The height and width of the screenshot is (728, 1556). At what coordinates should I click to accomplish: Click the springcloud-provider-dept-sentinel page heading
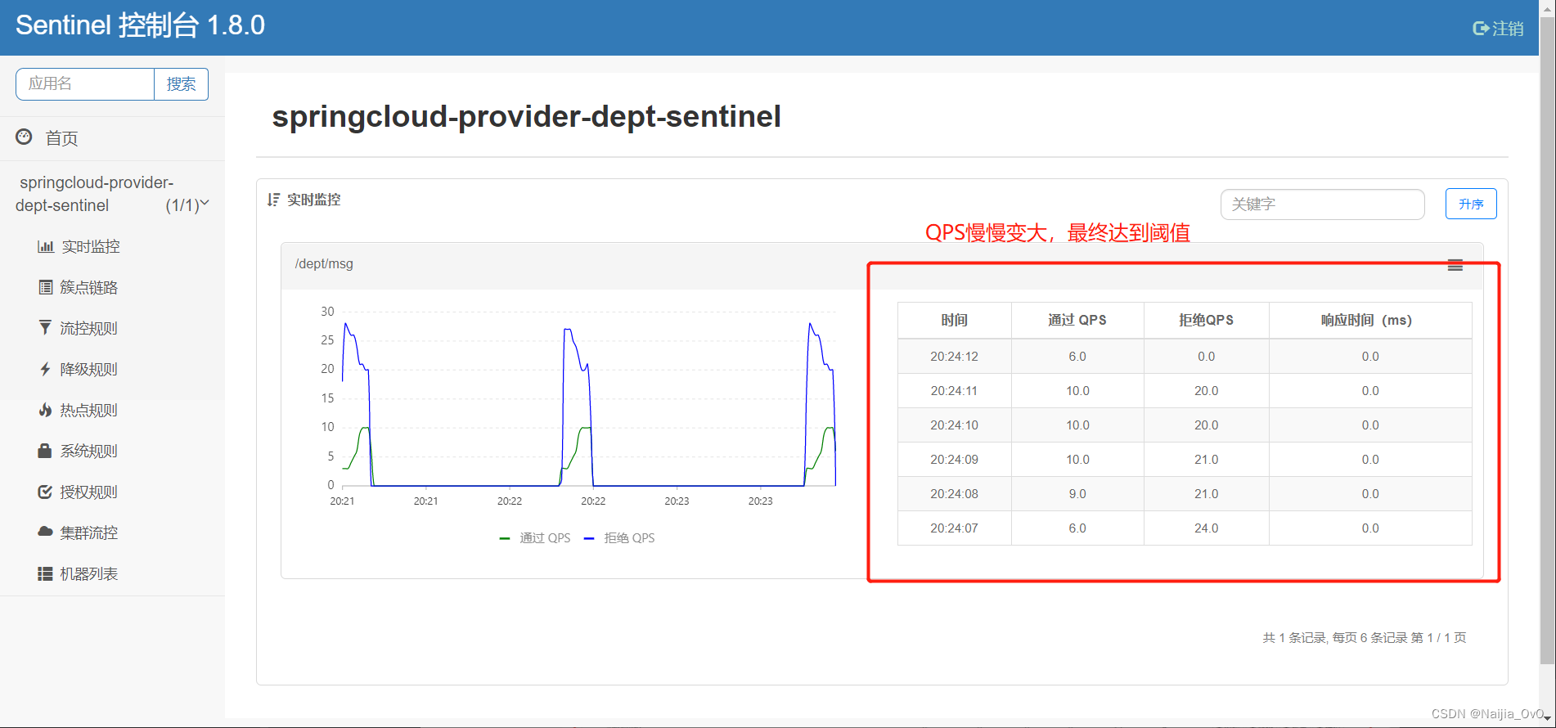pos(526,116)
